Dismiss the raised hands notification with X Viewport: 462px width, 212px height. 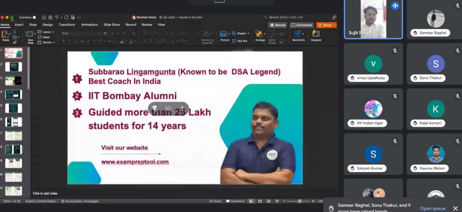[455, 208]
